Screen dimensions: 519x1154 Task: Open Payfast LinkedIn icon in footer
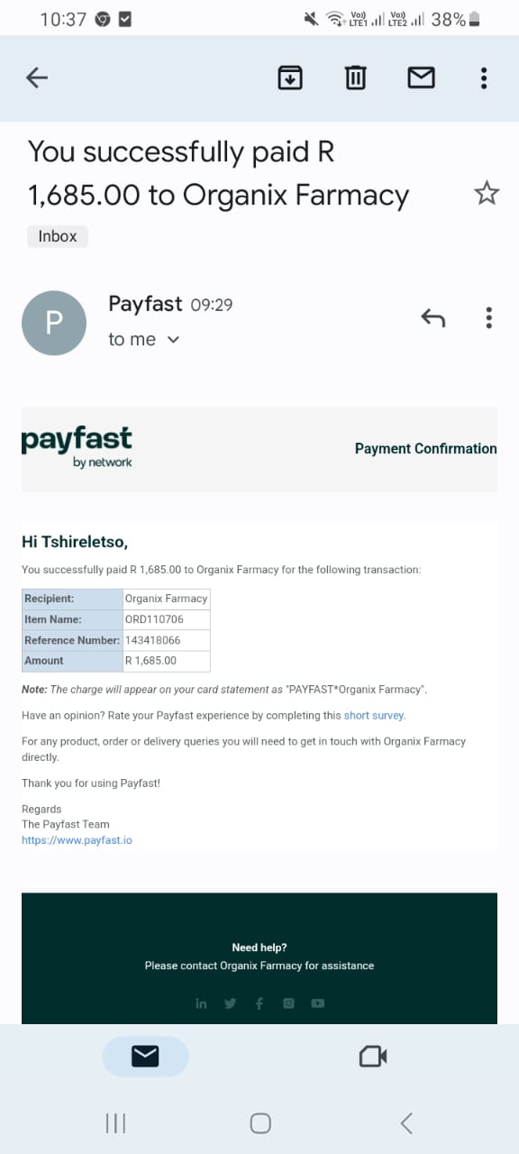click(x=201, y=1003)
